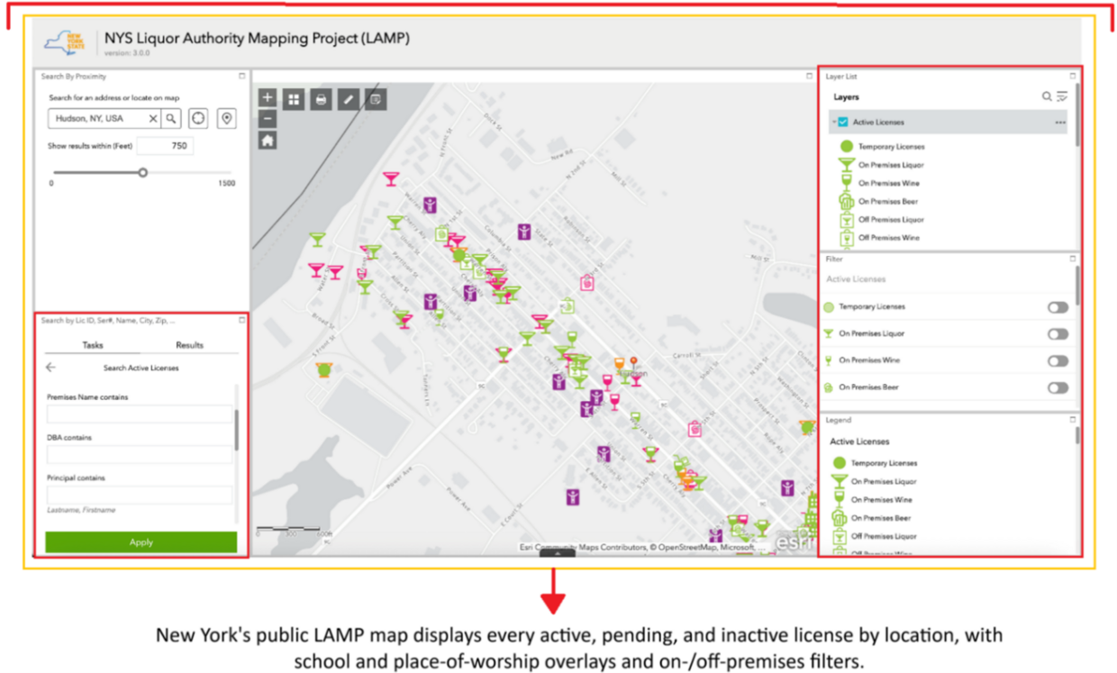Viewport: 1117px width, 673px height.
Task: Click the Filter panel scrollbar
Action: click(1077, 286)
